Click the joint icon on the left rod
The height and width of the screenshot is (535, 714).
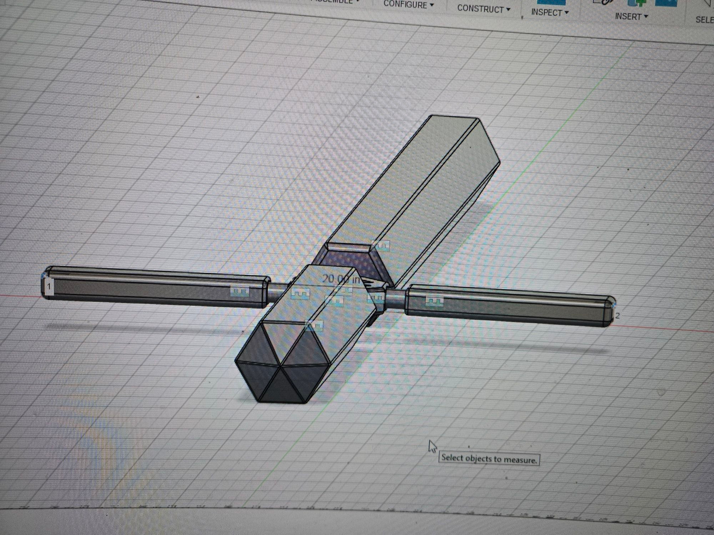pyautogui.click(x=240, y=292)
